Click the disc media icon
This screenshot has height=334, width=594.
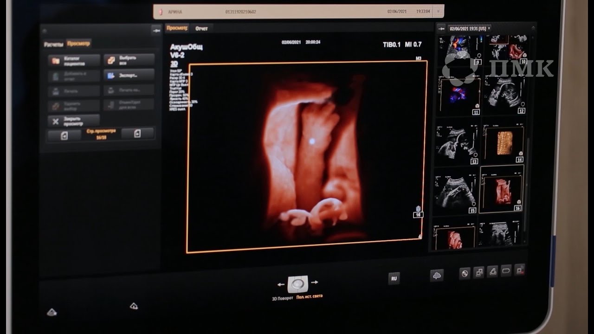465,273
